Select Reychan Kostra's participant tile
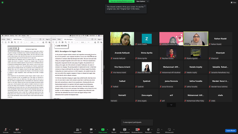 coord(171,53)
